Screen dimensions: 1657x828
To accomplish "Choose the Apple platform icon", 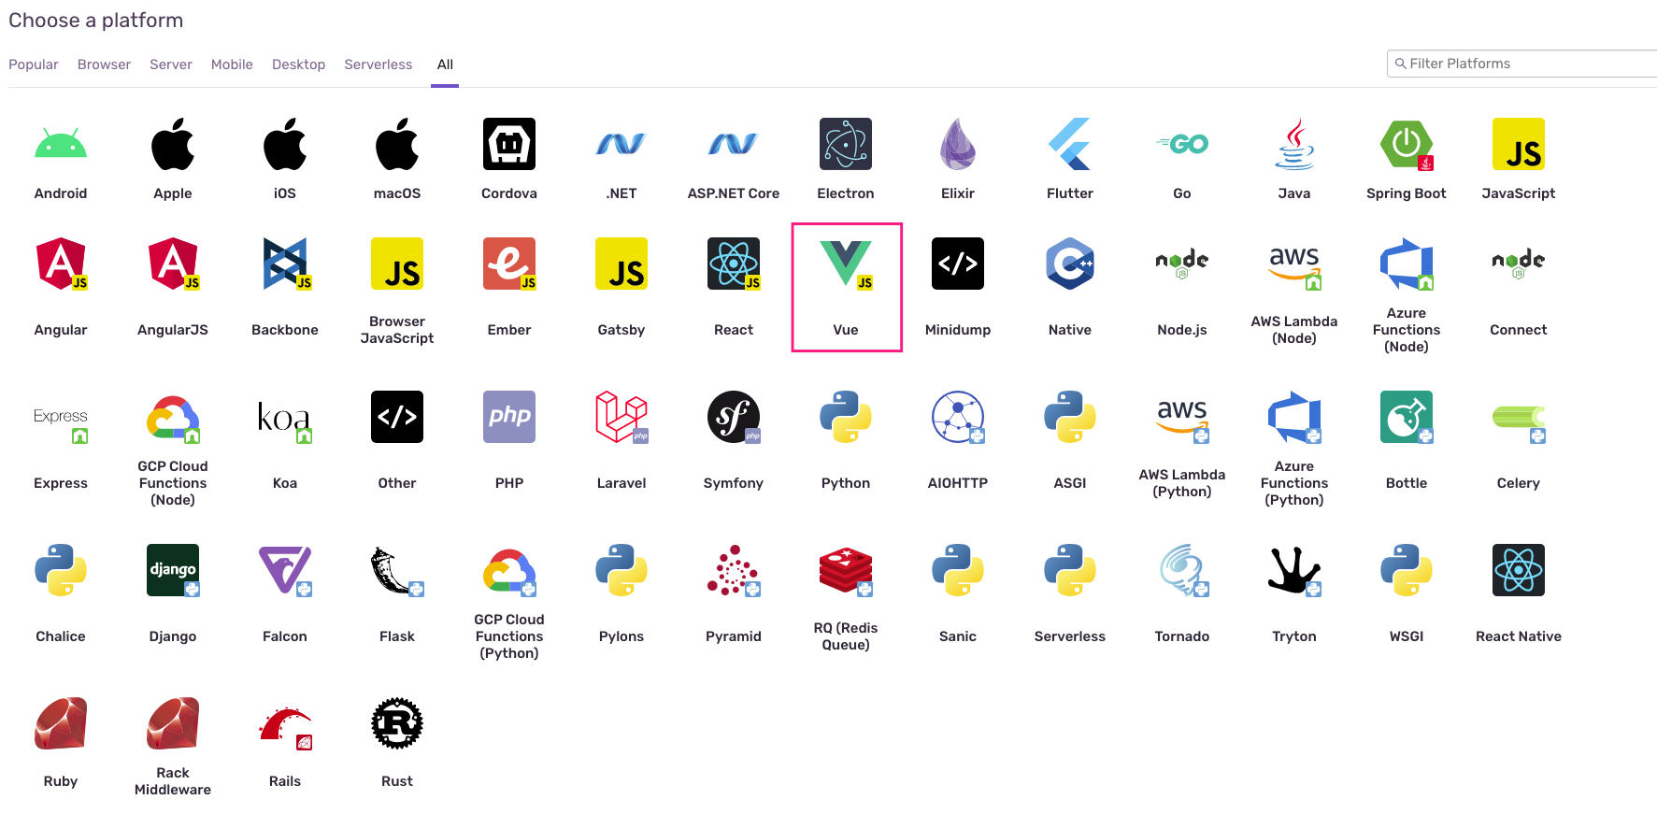I will (173, 144).
